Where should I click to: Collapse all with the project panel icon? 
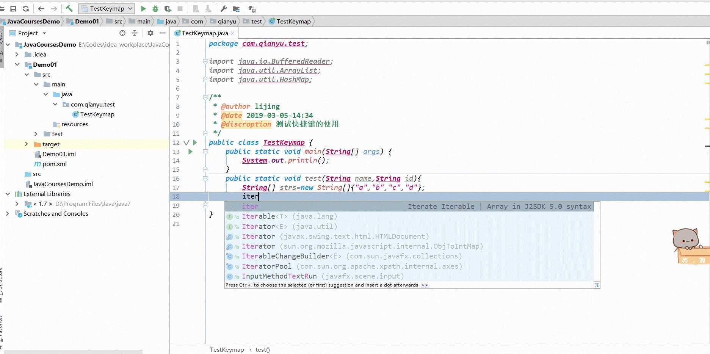click(134, 33)
